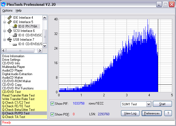Click the POF count value 0
This screenshot has height=126, width=176.
click(74, 114)
